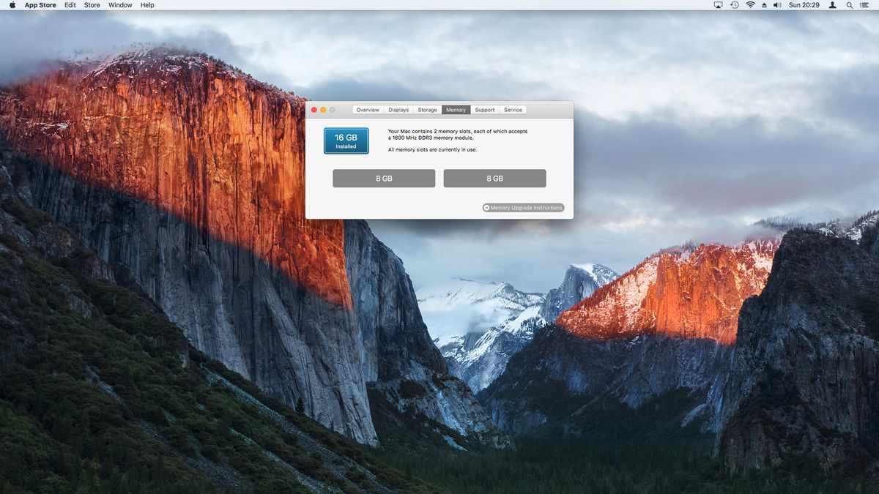This screenshot has width=879, height=494.
Task: Open Notification Center
Action: point(865,5)
